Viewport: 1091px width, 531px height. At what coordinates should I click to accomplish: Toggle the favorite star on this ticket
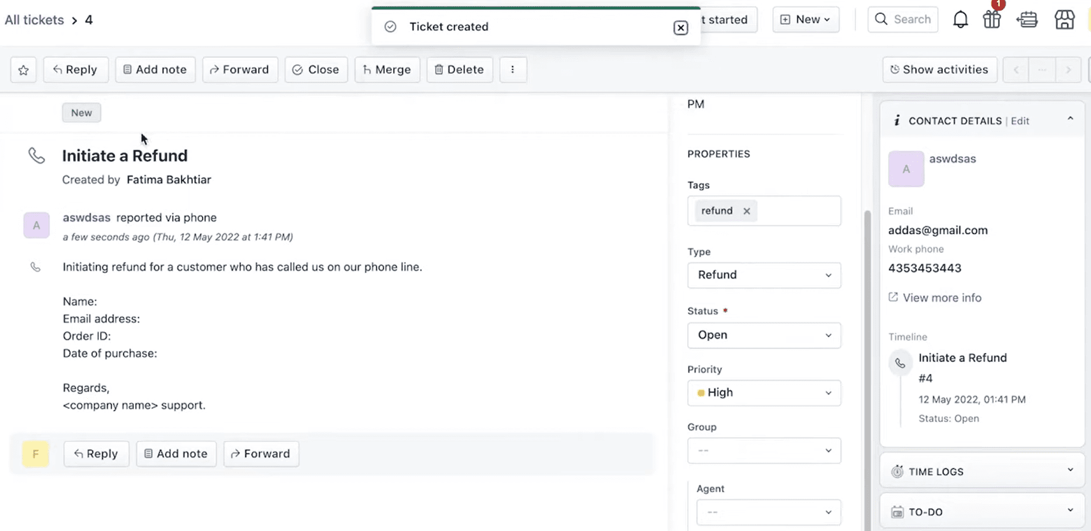[23, 70]
